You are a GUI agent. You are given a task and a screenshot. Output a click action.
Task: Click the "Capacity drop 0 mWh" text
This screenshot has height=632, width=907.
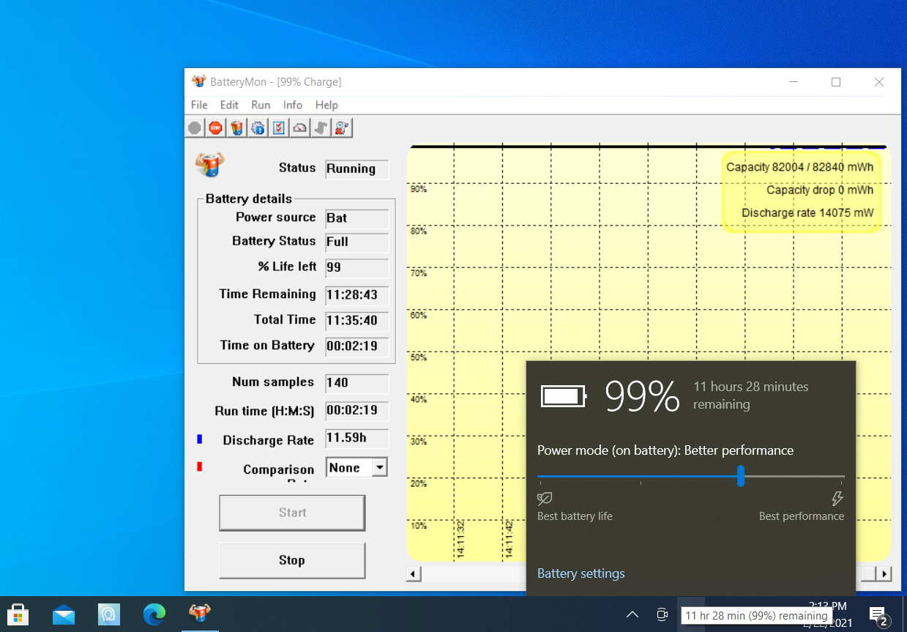[820, 190]
